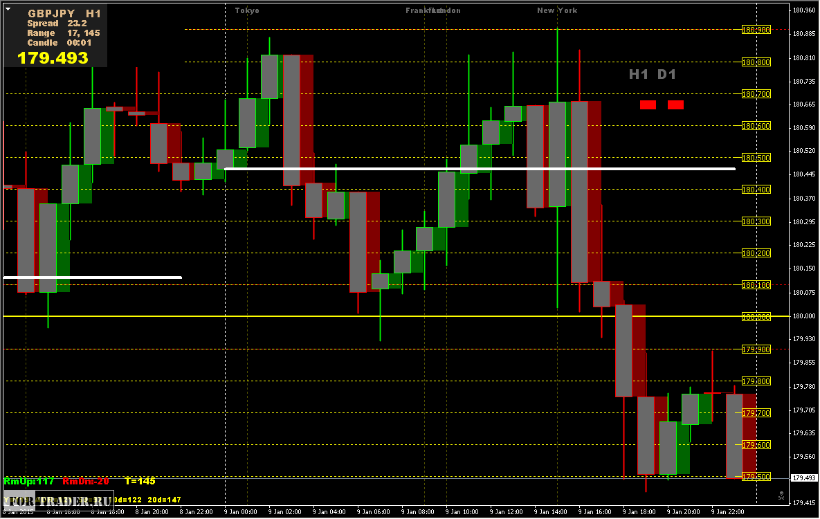Click the New York session label
This screenshot has height=519, width=820.
[558, 10]
